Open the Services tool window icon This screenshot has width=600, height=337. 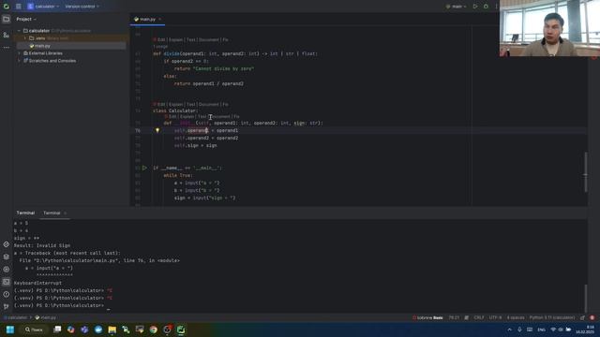[7, 270]
